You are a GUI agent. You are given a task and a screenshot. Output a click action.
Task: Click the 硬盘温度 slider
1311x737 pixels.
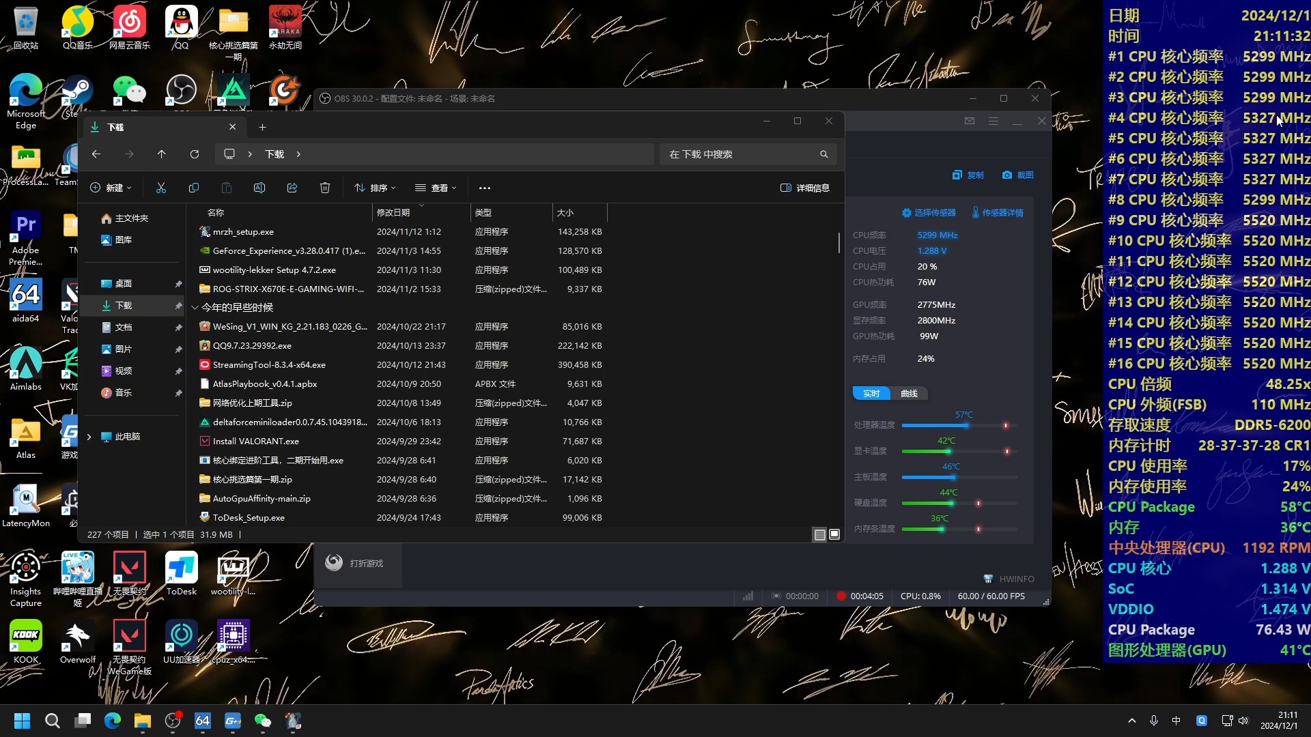959,504
